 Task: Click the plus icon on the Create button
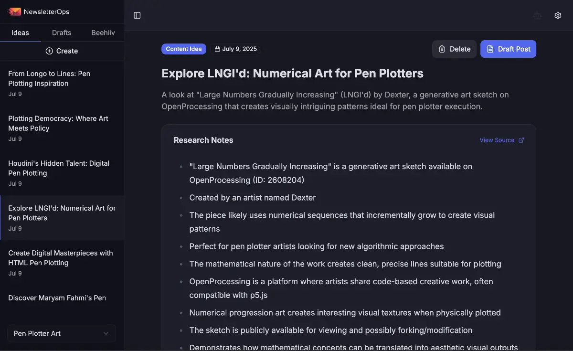49,51
